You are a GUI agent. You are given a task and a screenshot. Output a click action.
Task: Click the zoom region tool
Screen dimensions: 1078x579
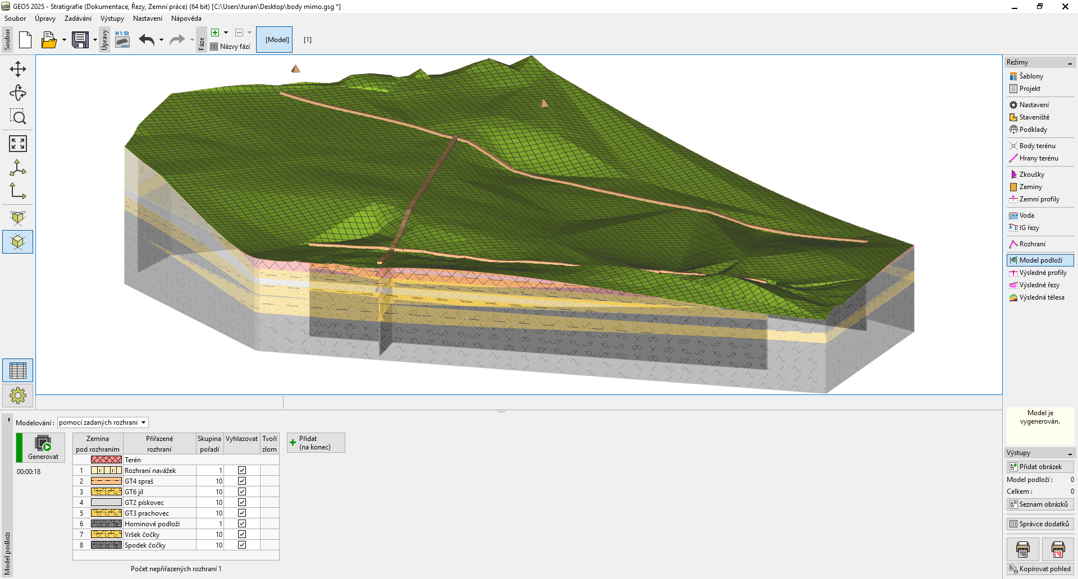(x=18, y=117)
